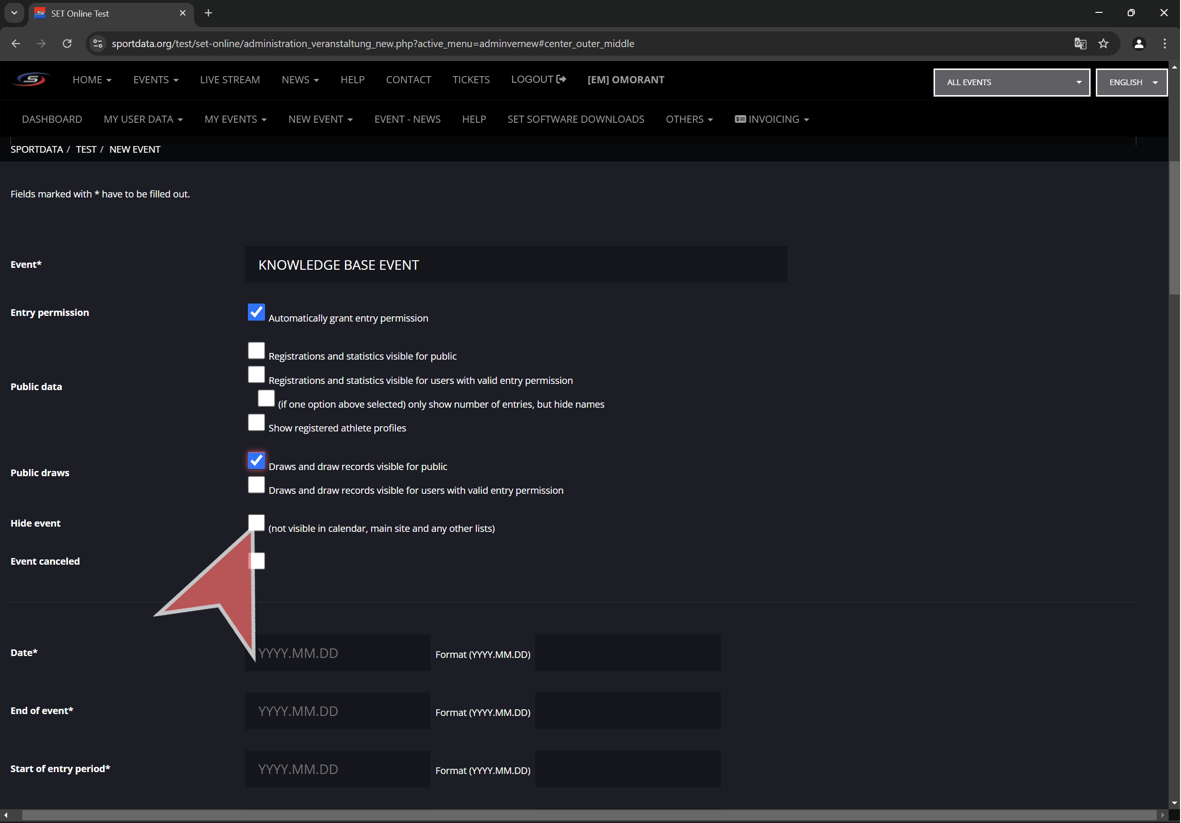Open the site information icon in address bar
The height and width of the screenshot is (823, 1181).
pos(98,44)
